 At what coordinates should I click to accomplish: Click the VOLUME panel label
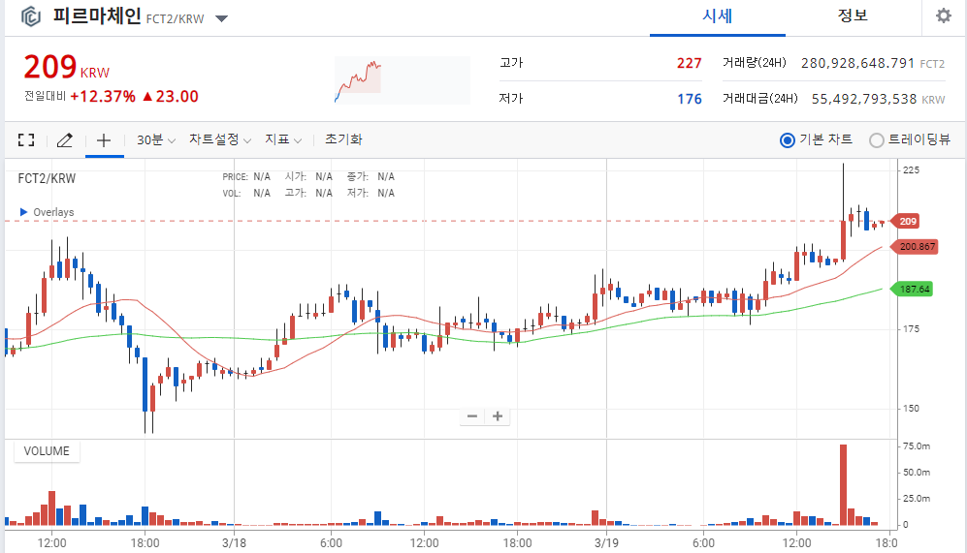click(47, 450)
